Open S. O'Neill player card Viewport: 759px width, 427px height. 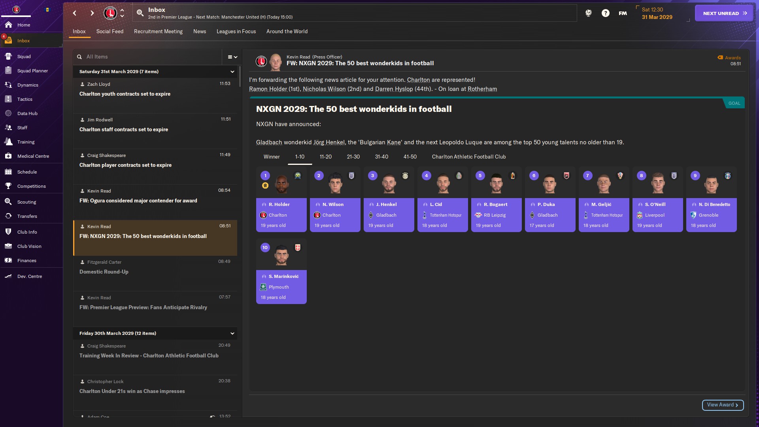coord(658,199)
